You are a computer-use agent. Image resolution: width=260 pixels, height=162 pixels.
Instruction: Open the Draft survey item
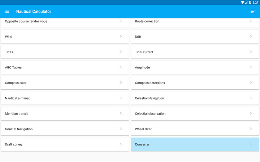click(x=65, y=144)
